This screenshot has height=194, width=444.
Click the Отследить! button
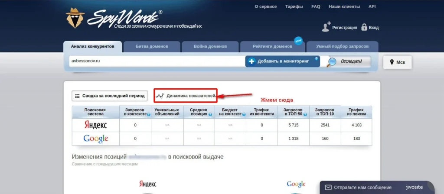point(348,61)
